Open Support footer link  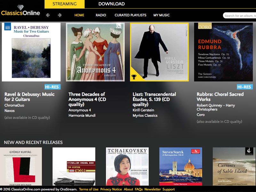pos(169,189)
